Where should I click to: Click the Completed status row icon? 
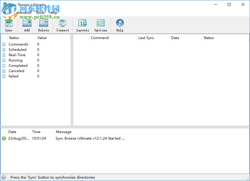pos(4,66)
